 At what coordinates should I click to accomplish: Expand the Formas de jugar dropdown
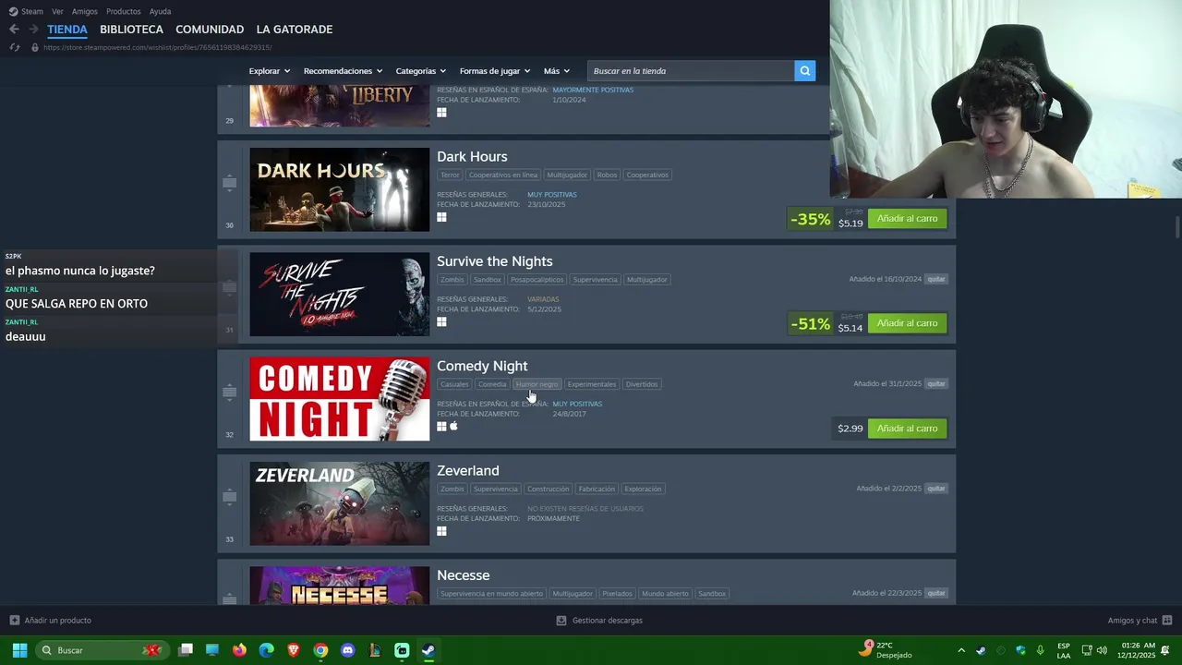[494, 71]
